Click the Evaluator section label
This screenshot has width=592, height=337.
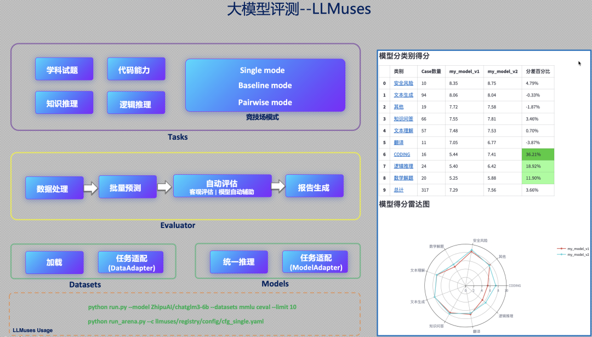(x=178, y=225)
